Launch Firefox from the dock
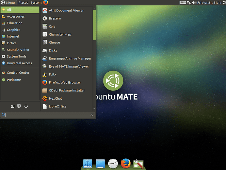Image resolution: width=226 pixels, height=170 pixels. [x=126, y=164]
